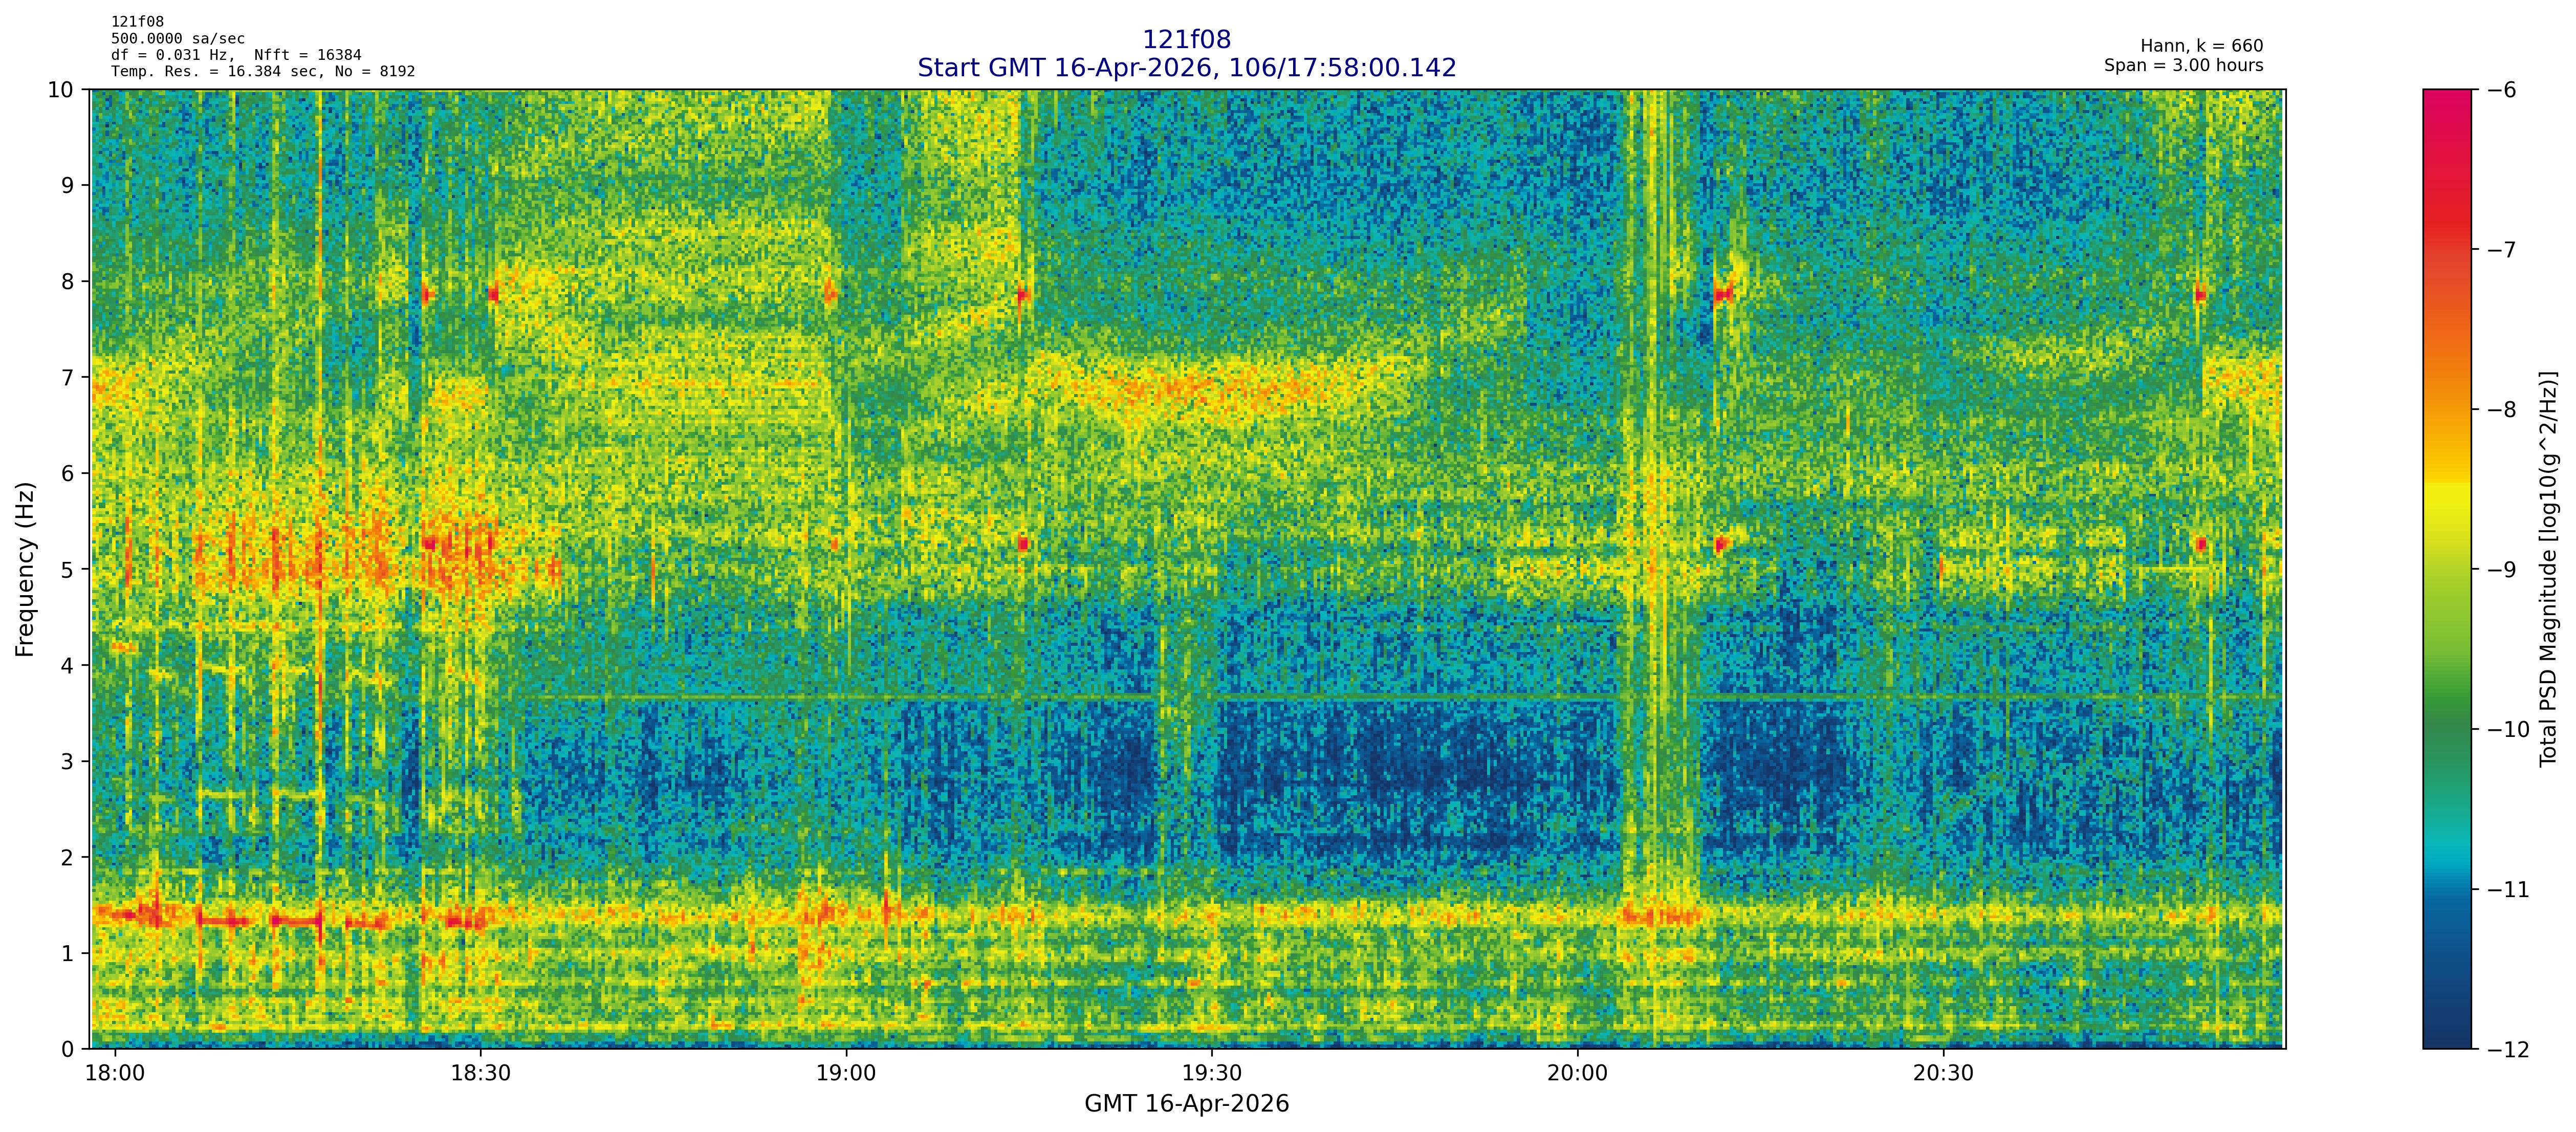Click the Span = 3.00 hours text
Viewport: 2576px width, 1132px height.
pyautogui.click(x=2183, y=65)
